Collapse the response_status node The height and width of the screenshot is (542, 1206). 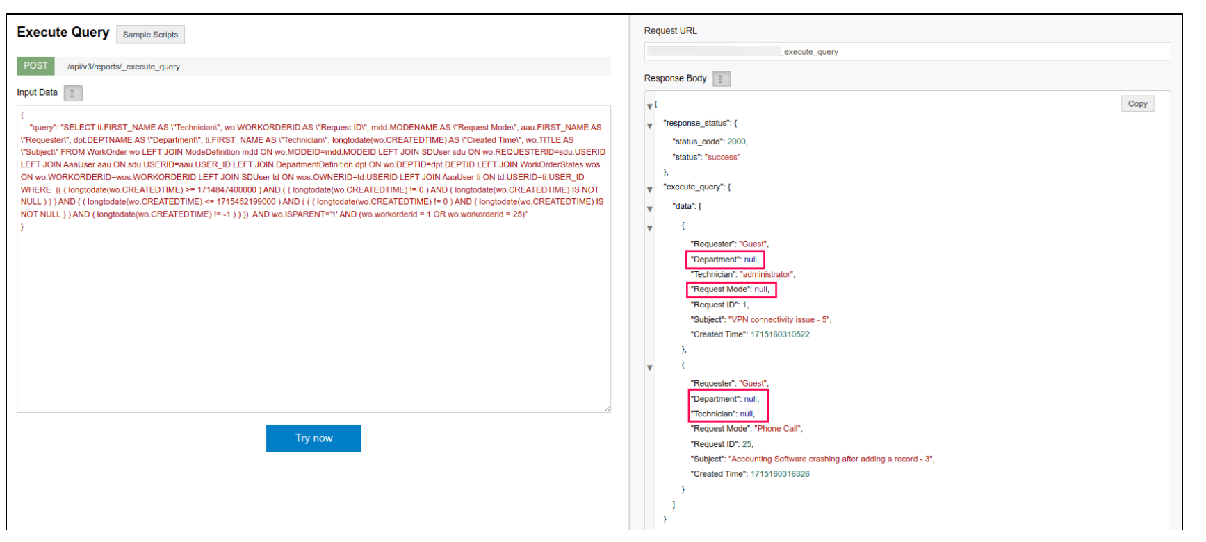point(650,126)
